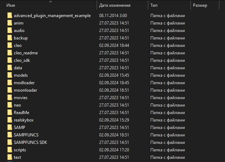Select the anim folder icon

(x=10, y=23)
